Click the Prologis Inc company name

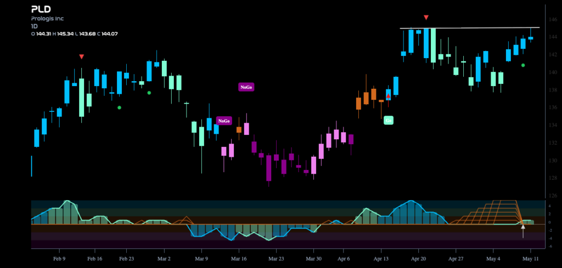pyautogui.click(x=47, y=19)
